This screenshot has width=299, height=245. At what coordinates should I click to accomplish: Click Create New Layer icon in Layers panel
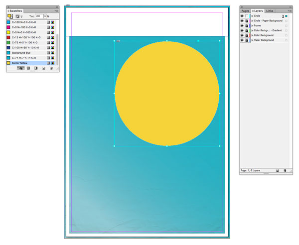[x=277, y=170]
